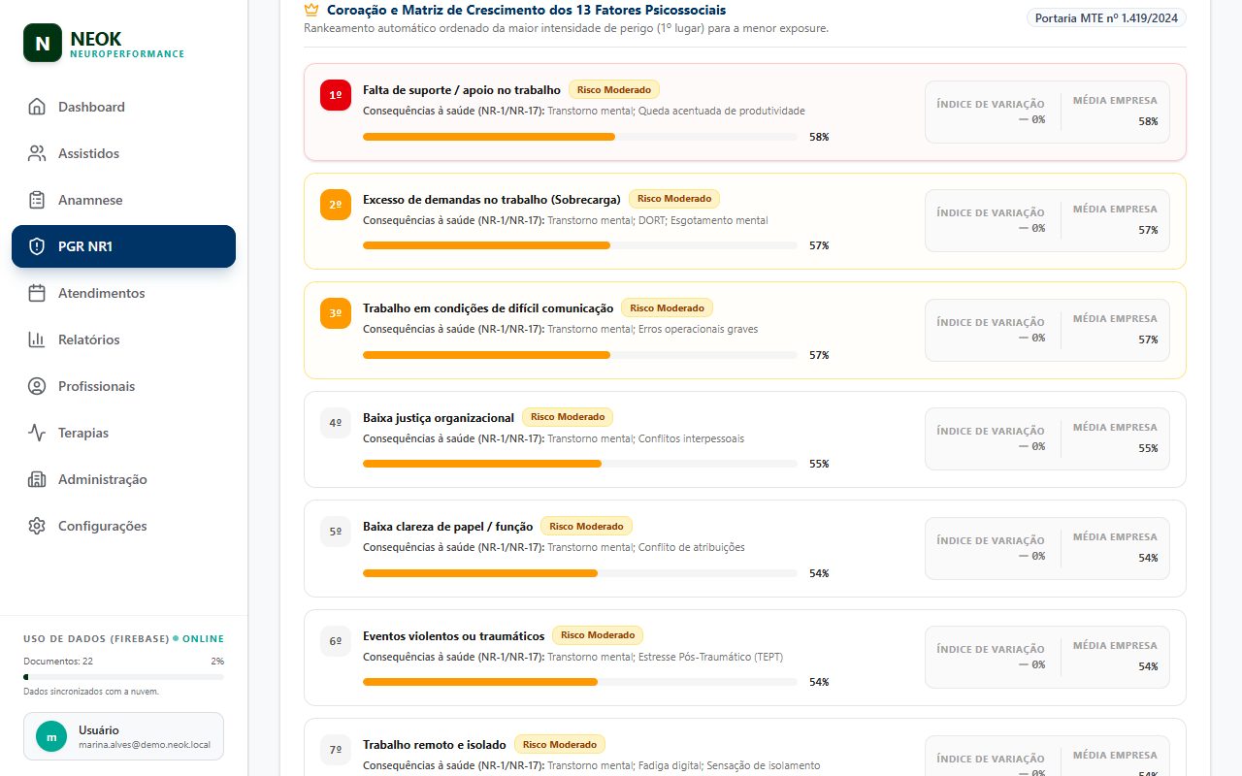
Task: Click Média Empresa 55% value box
Action: coord(1115,438)
